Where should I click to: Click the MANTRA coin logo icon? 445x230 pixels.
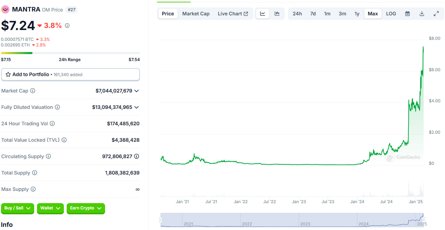(5, 9)
